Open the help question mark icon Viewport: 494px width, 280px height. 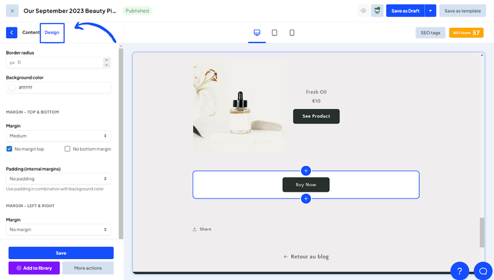(459, 271)
